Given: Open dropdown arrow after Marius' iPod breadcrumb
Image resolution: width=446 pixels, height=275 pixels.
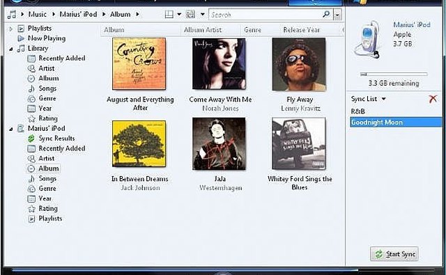Looking at the screenshot, I should click(104, 14).
